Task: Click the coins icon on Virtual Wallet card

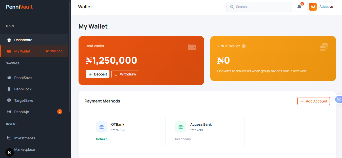Action: 324,47
